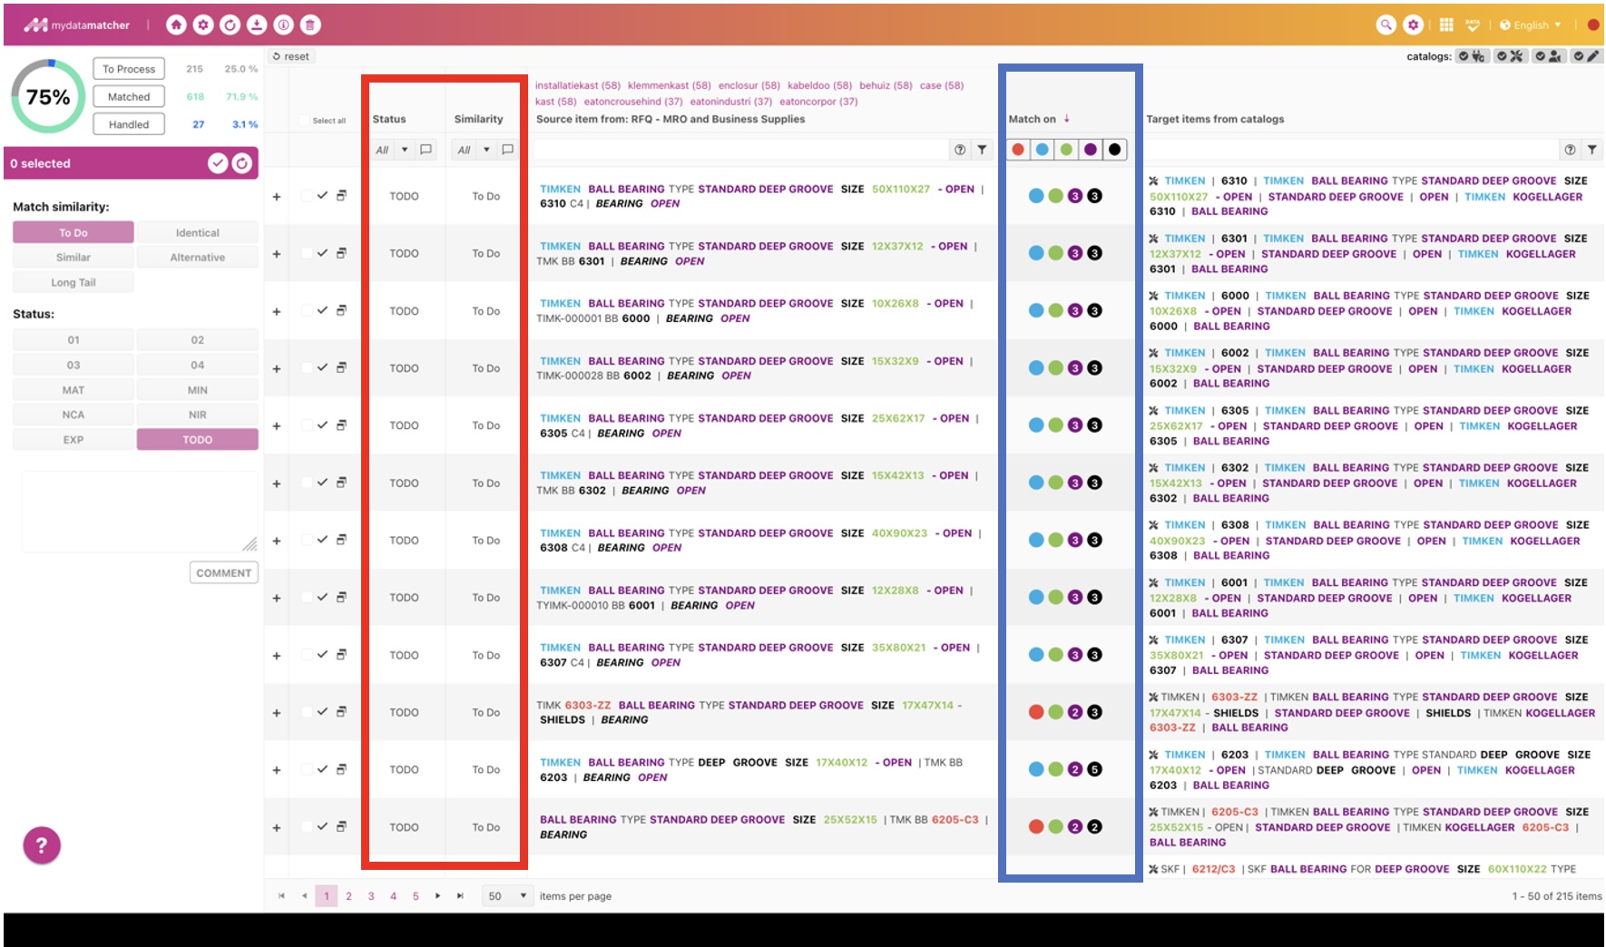Click the comment text area
Screen dimensions: 1606x947
coord(140,512)
